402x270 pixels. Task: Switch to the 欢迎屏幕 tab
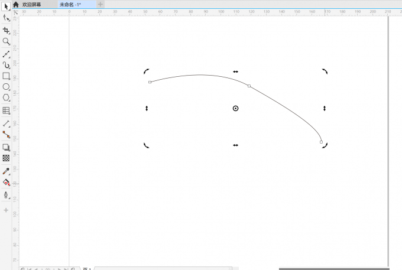tap(32, 4)
